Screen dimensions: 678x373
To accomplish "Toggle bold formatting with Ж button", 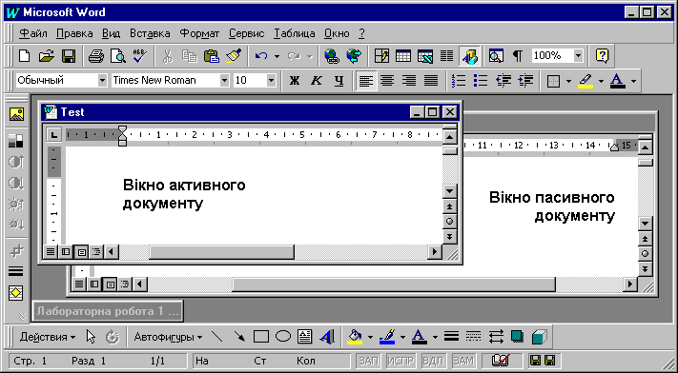I will pos(295,80).
